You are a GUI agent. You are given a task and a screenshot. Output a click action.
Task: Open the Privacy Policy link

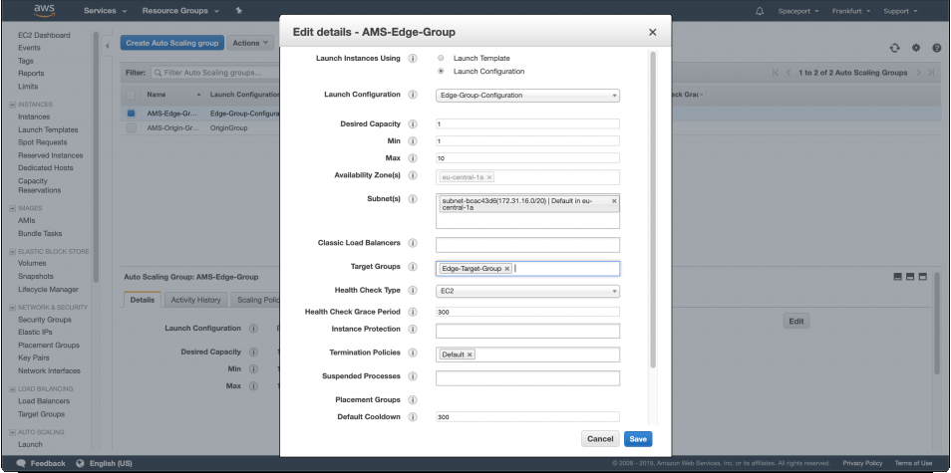(862, 463)
